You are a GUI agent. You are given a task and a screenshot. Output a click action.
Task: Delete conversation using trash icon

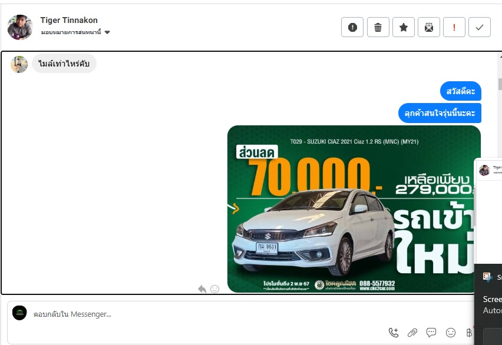pyautogui.click(x=378, y=27)
